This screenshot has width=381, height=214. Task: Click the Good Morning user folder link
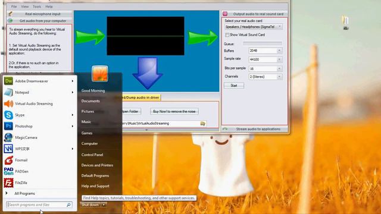tap(93, 90)
